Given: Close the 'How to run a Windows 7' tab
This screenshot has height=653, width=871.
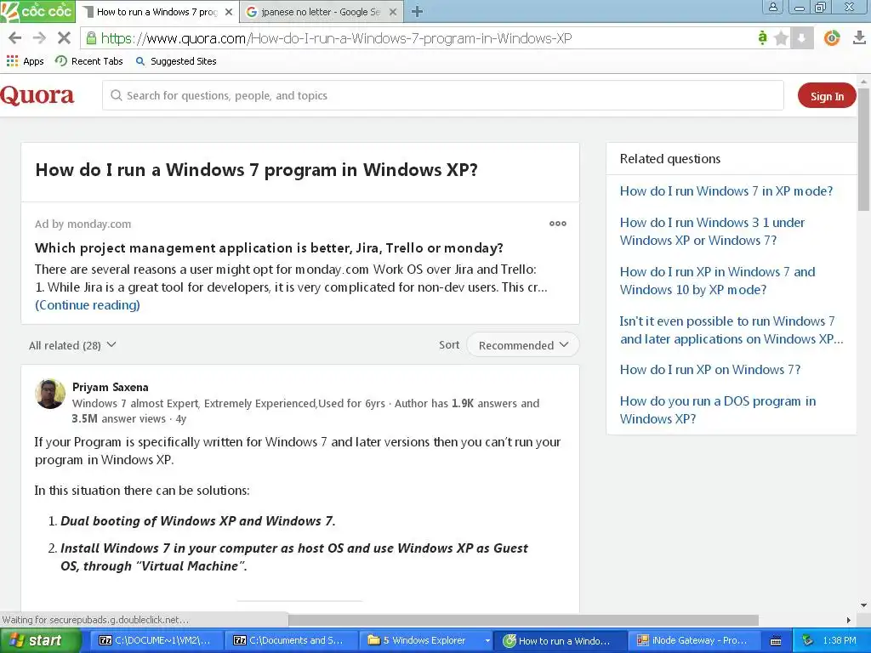Looking at the screenshot, I should (x=228, y=12).
